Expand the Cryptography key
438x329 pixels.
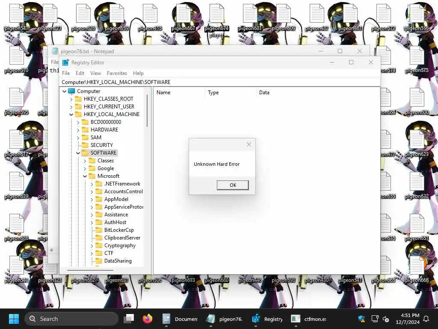[x=92, y=245]
